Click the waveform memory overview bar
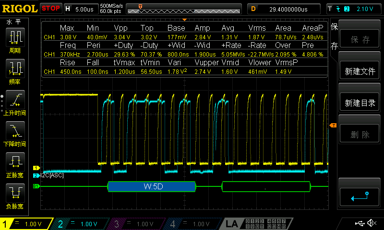384x230 pixels. coord(184,9)
